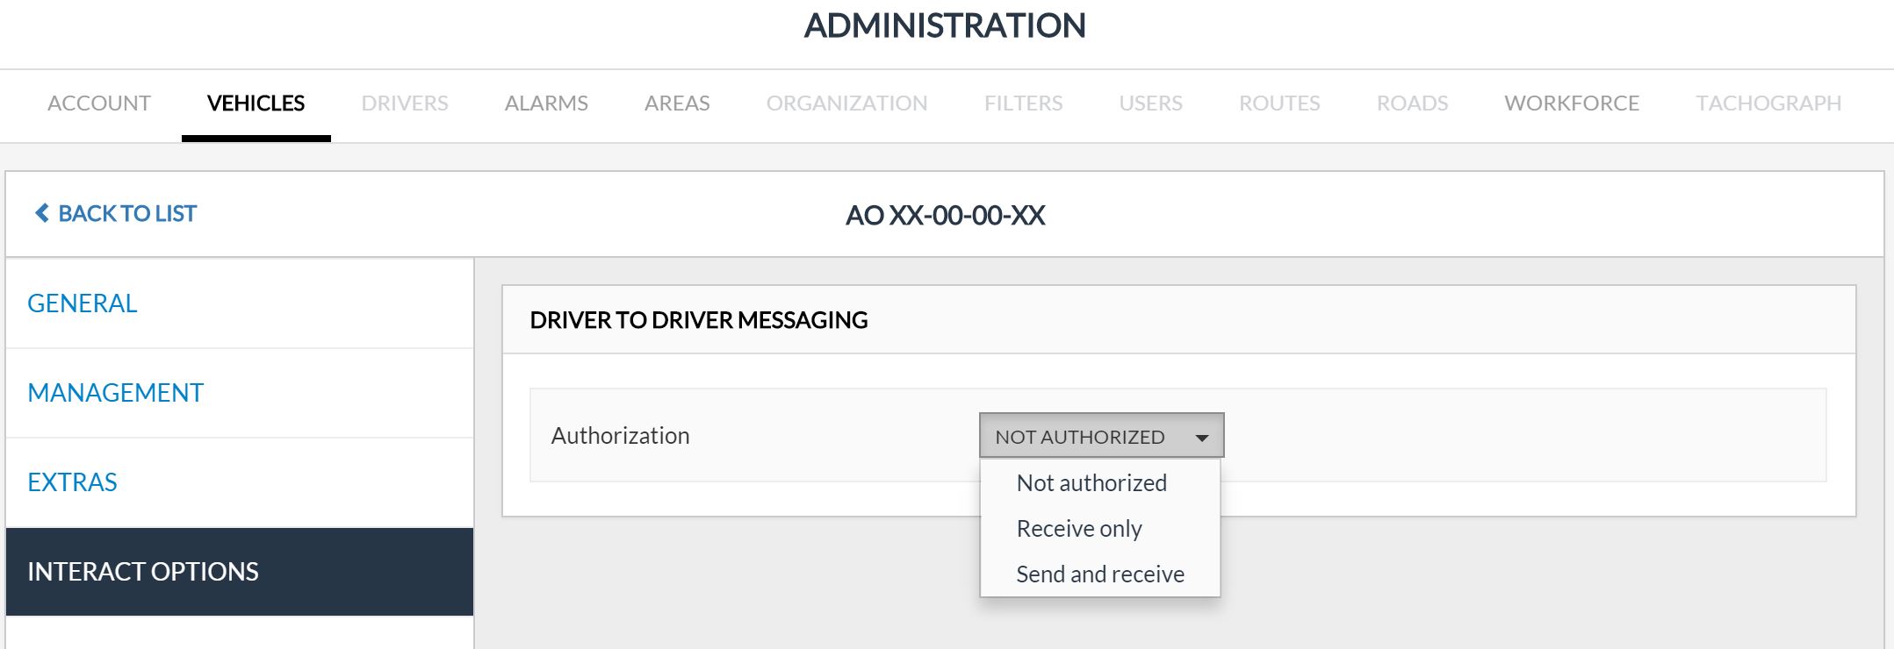Image resolution: width=1894 pixels, height=649 pixels.
Task: Go to the Drivers tab
Action: (x=405, y=103)
